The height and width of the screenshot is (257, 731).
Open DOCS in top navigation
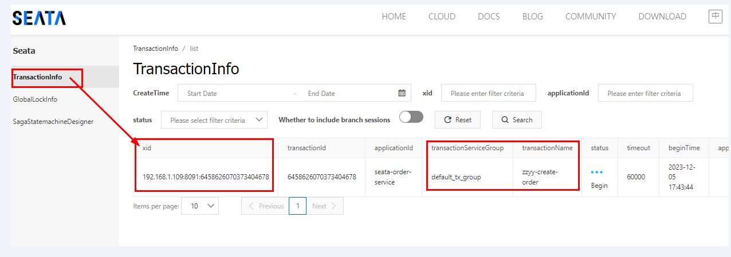[489, 17]
